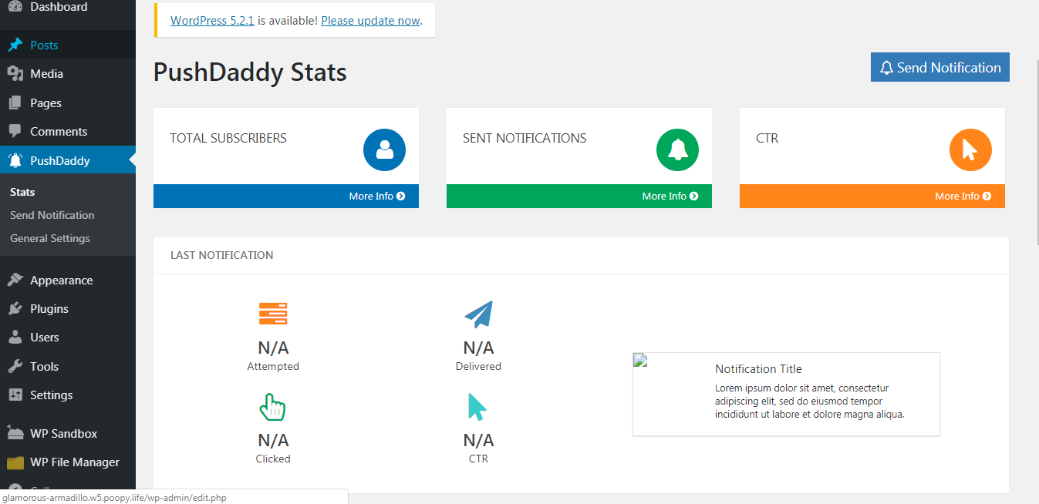Click More Info under Total Subscribers

click(377, 196)
